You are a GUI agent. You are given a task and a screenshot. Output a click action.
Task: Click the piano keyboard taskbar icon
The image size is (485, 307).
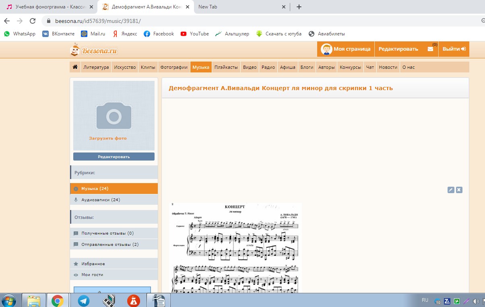(x=109, y=301)
